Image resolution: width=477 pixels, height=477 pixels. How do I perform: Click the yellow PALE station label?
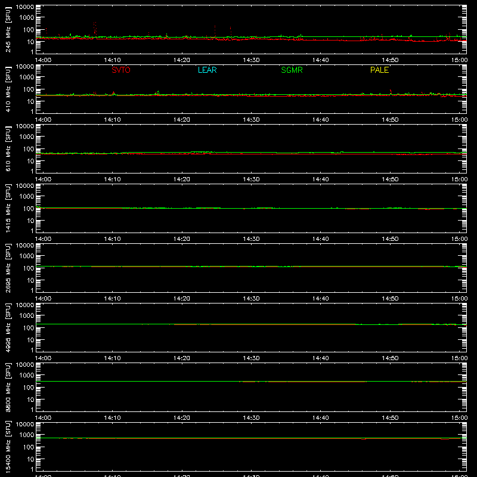pyautogui.click(x=379, y=70)
